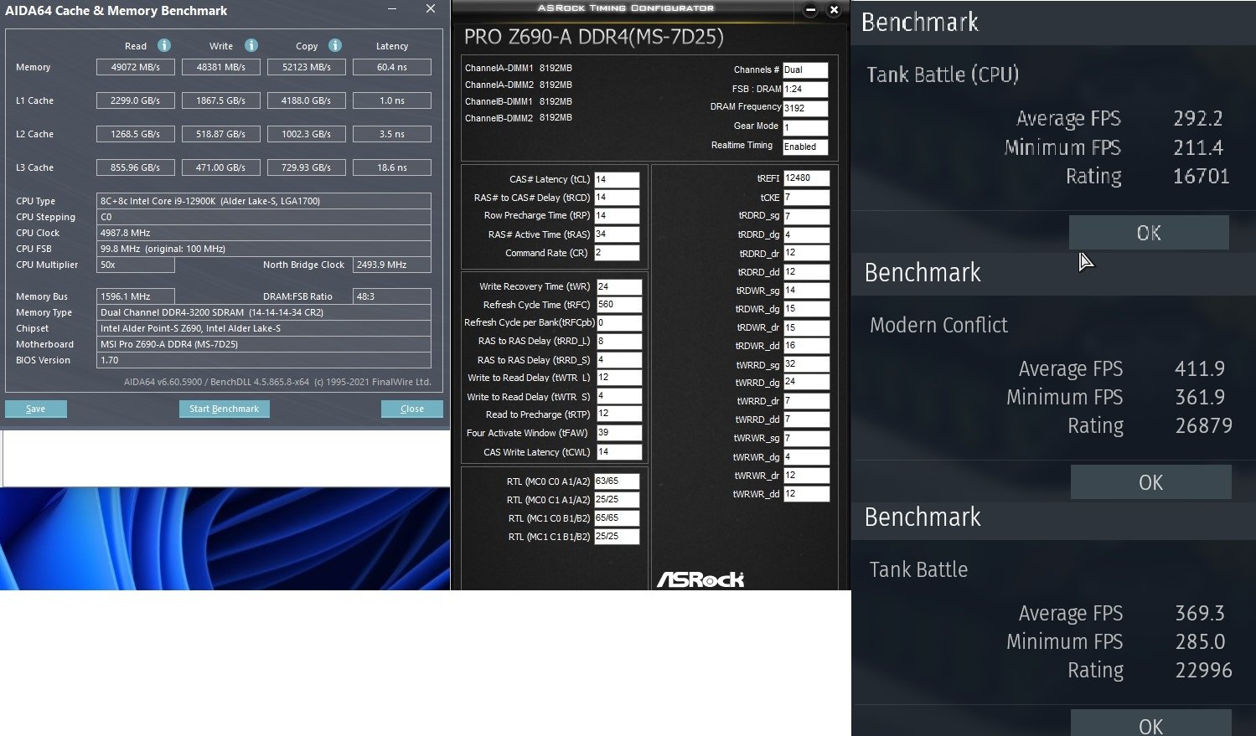The height and width of the screenshot is (736, 1256).
Task: Click the Memory Read result field
Action: point(136,67)
